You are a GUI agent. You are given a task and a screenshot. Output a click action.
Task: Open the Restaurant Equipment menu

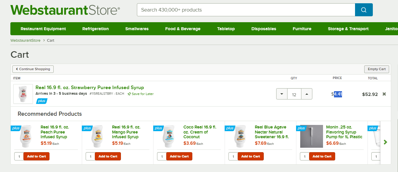click(43, 29)
